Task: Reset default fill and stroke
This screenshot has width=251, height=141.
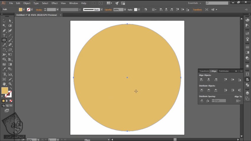Action: pyautogui.click(x=2, y=96)
